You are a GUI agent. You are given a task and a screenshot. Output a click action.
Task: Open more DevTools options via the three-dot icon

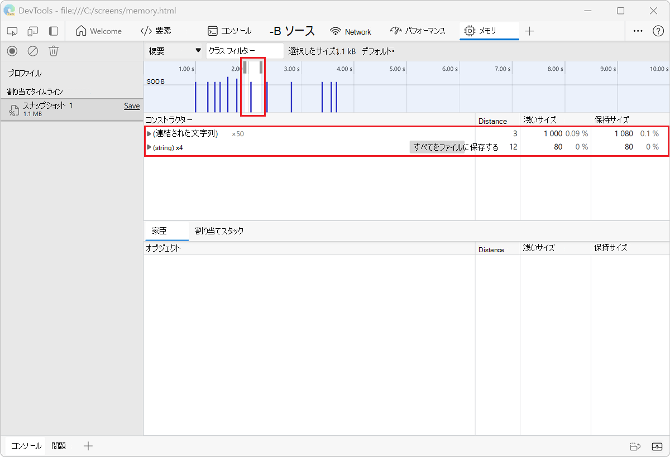(638, 31)
